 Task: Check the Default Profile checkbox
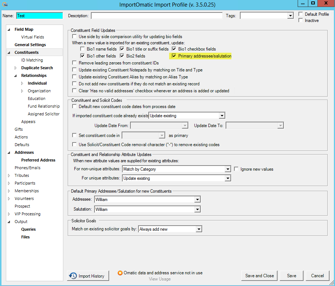click(x=300, y=14)
